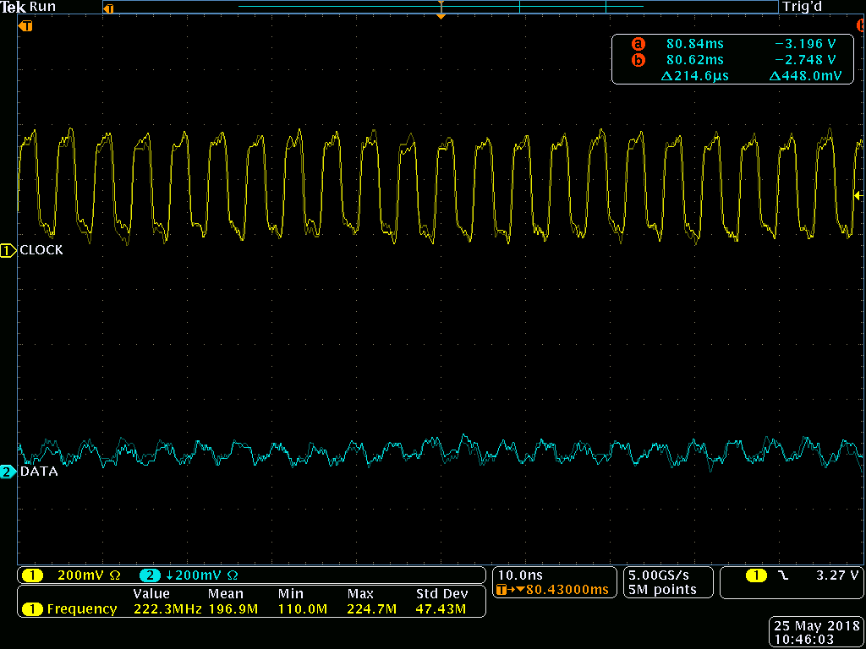Click the Tek logo in the corner
The width and height of the screenshot is (866, 649).
point(14,7)
